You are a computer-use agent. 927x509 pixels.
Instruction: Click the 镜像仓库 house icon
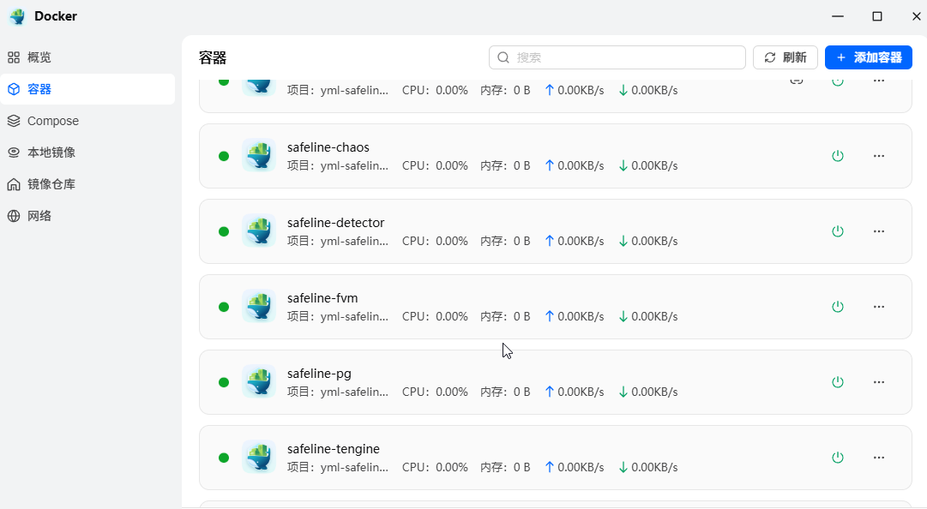click(x=14, y=184)
